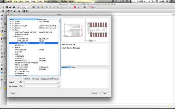Screen dimensions: 175x109
Task: Click the design link logo icon
Action: [92, 7]
